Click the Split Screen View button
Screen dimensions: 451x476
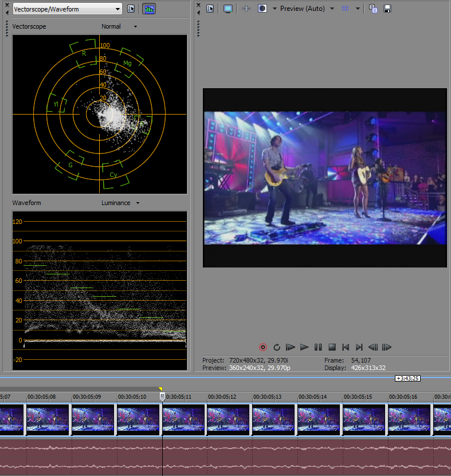pyautogui.click(x=262, y=9)
